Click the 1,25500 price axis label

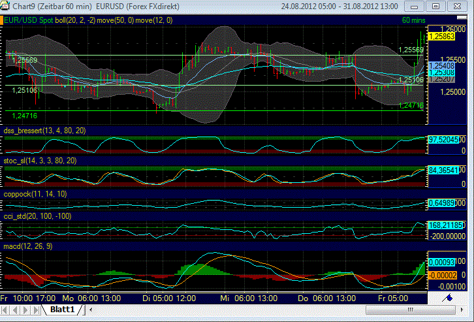coord(453,59)
